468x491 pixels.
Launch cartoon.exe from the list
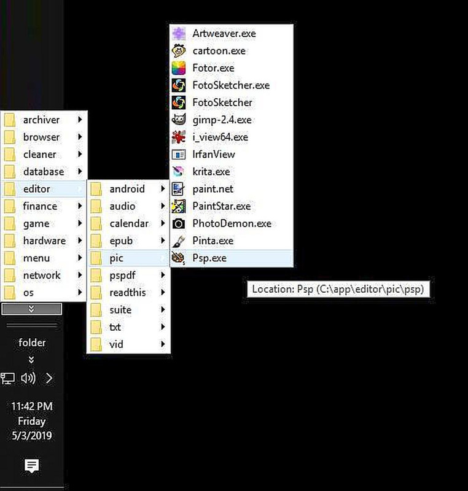point(232,51)
